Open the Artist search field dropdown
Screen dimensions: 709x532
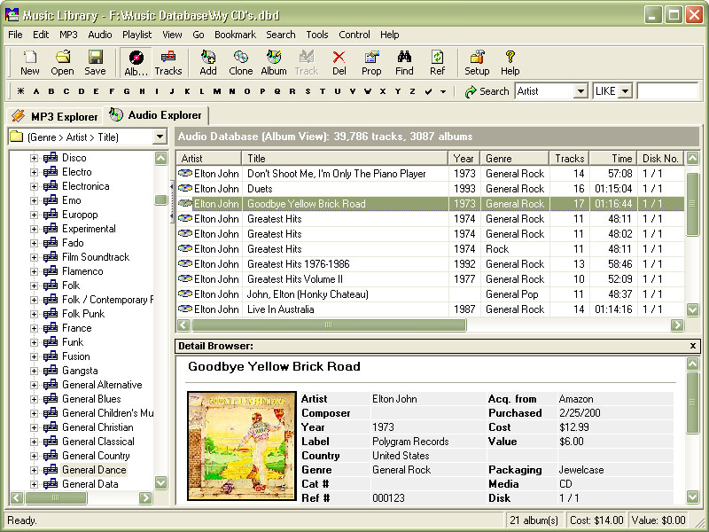(x=581, y=91)
